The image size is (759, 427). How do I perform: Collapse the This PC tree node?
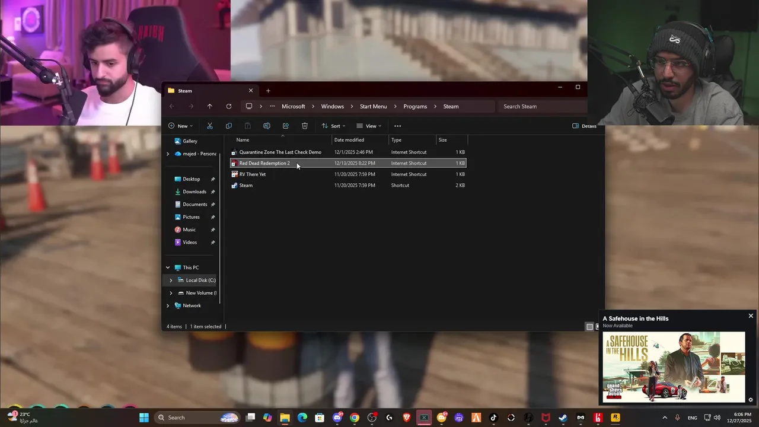point(168,267)
